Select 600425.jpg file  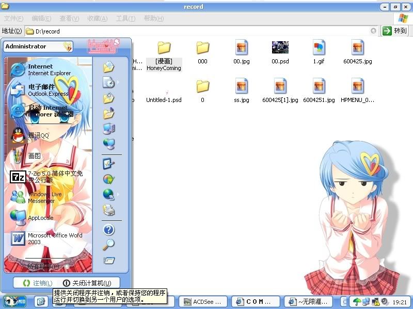tap(357, 53)
